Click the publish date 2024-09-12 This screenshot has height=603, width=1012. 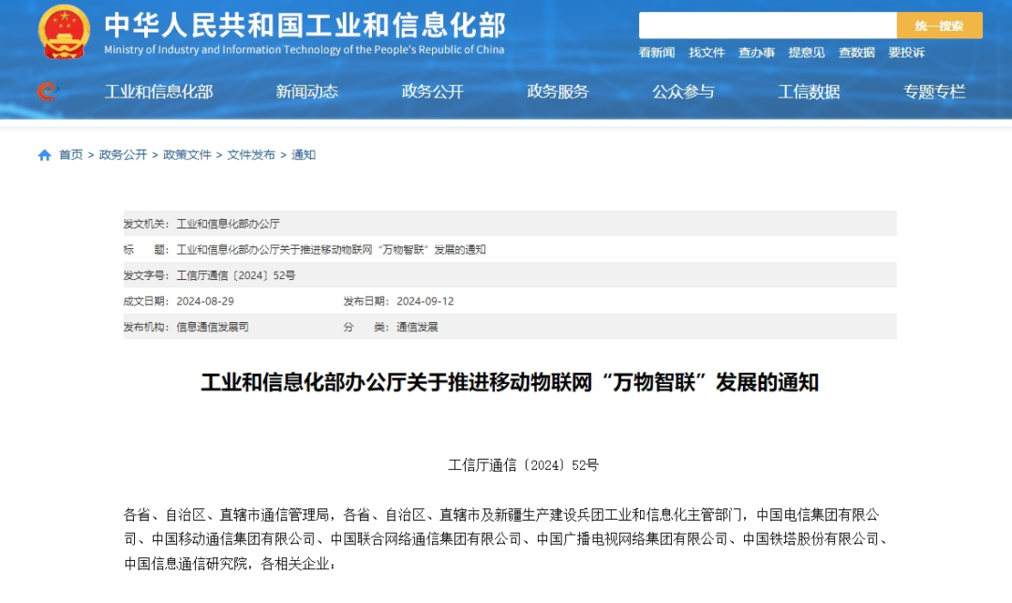(x=425, y=301)
